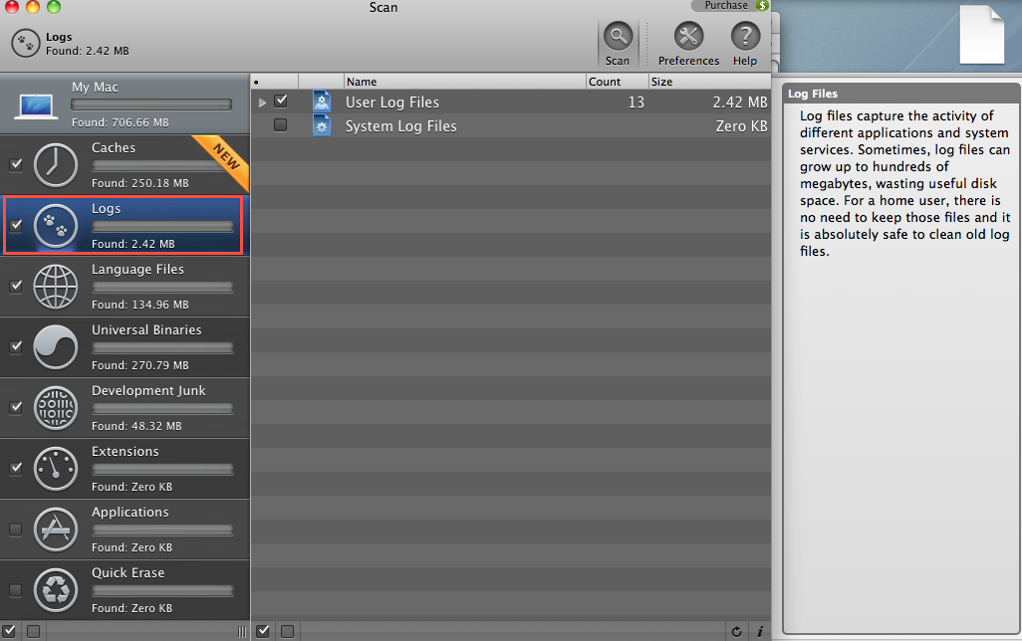This screenshot has width=1022, height=641.
Task: Click uncheck-all box below the sidebar
Action: [33, 631]
